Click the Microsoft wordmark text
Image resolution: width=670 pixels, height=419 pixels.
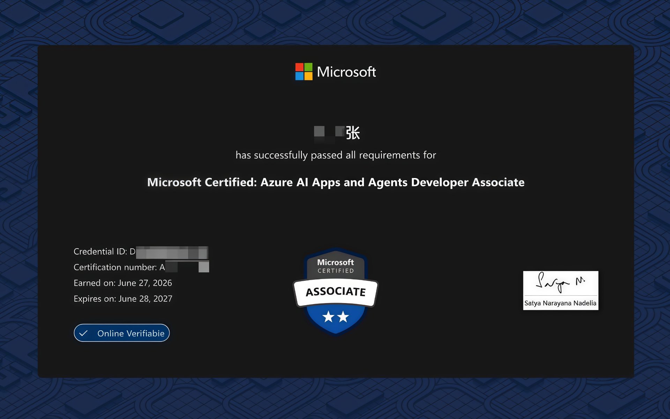click(x=346, y=72)
